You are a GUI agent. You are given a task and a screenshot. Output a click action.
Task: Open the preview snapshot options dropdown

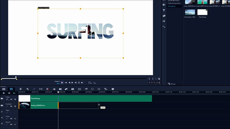coord(95,83)
